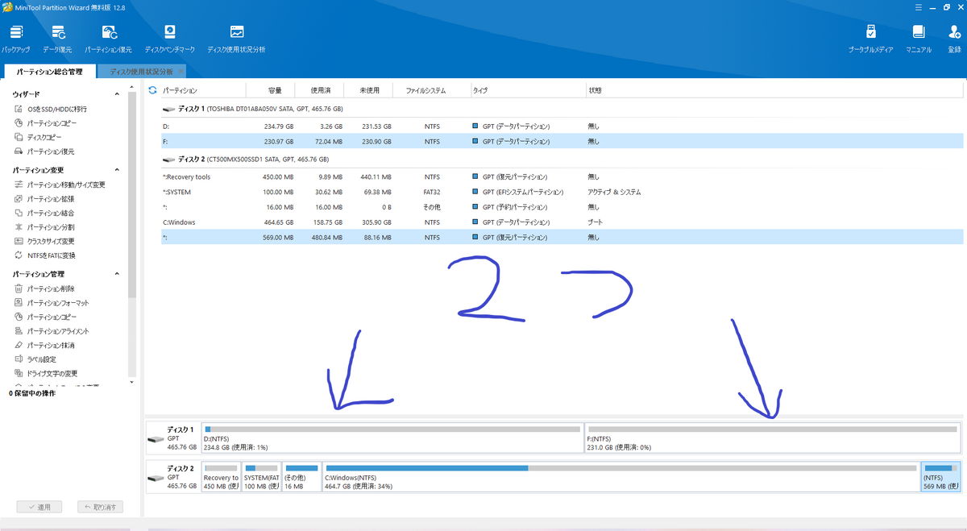Image resolution: width=967 pixels, height=531 pixels.
Task: Select ディスク 2 GPT label in disk map
Action: pos(172,476)
